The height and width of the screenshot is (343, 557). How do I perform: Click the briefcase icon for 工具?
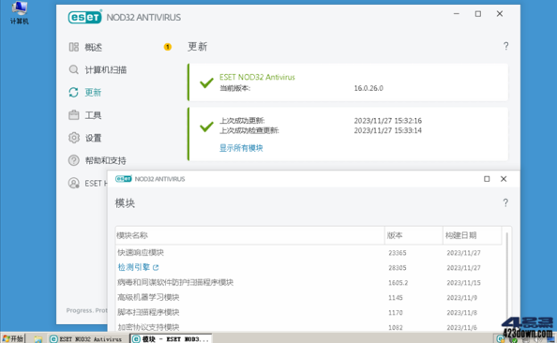[73, 115]
